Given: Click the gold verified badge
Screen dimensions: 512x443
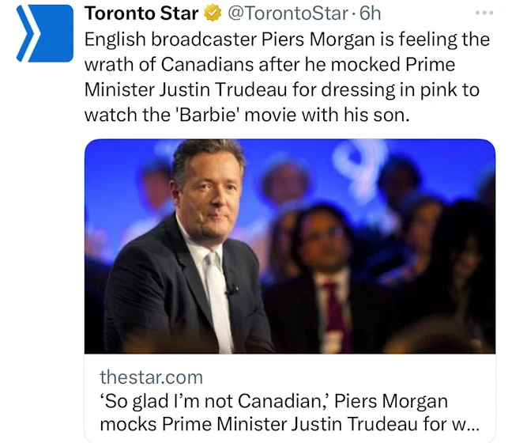Looking at the screenshot, I should (213, 13).
